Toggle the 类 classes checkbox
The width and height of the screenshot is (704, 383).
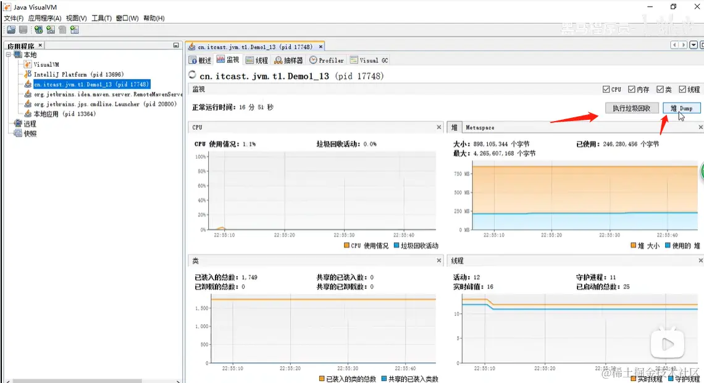click(x=660, y=90)
